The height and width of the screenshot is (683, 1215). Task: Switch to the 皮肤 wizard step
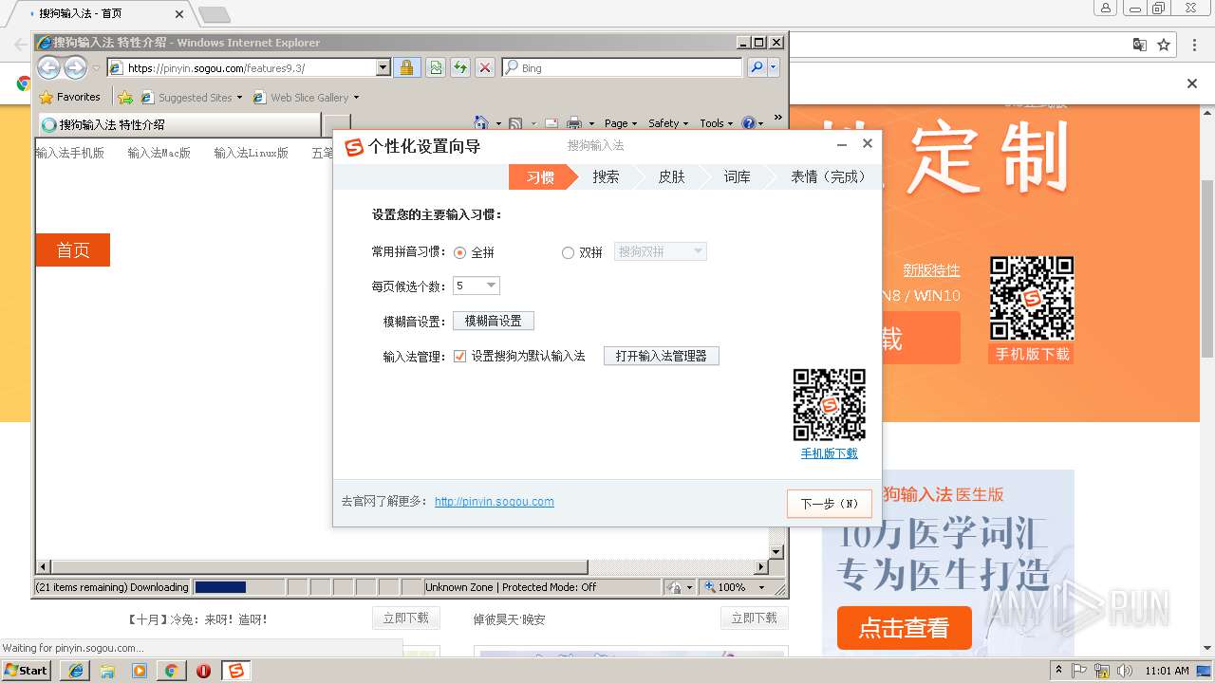pos(671,176)
